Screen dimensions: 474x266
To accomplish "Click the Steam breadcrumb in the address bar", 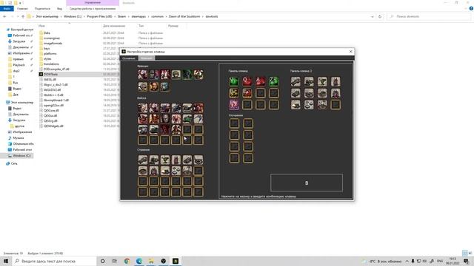I will (121, 16).
